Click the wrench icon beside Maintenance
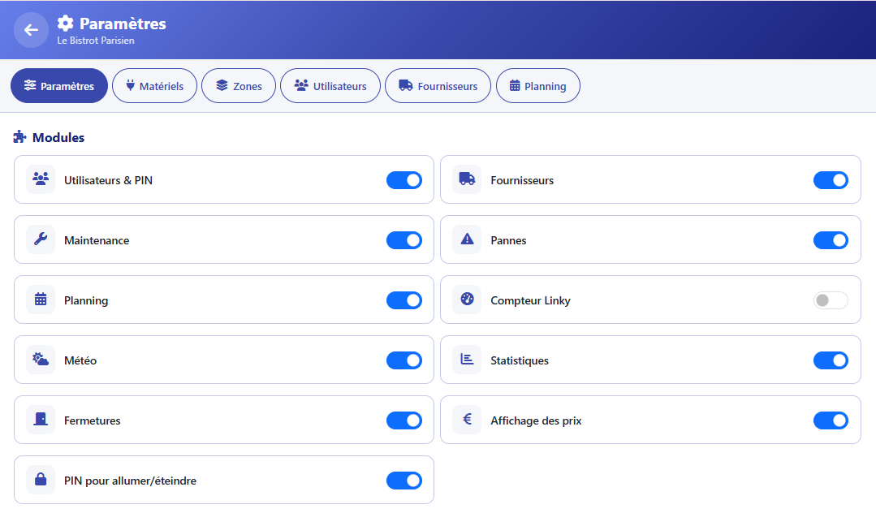Viewport: 876px width, 526px height. pos(41,239)
